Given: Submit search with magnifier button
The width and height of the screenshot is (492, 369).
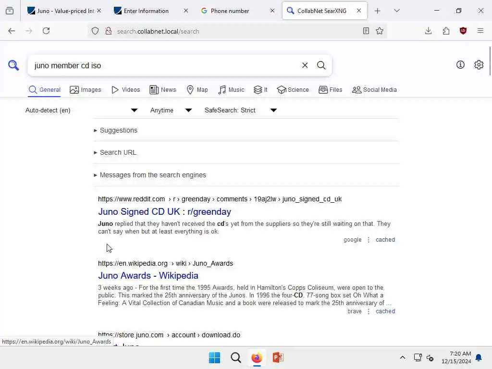Looking at the screenshot, I should coord(321,65).
